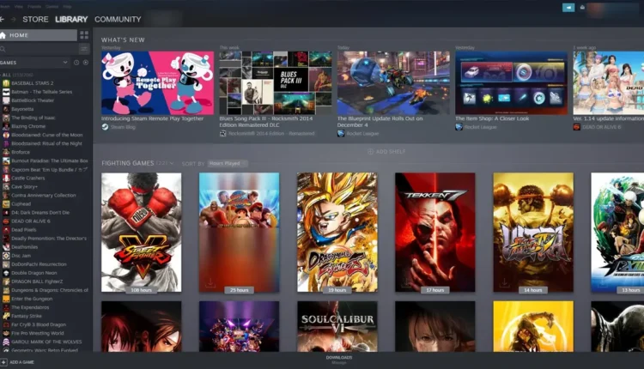Open Introducing Steam Remote Play Together article
Image resolution: width=644 pixels, height=369 pixels.
click(152, 118)
